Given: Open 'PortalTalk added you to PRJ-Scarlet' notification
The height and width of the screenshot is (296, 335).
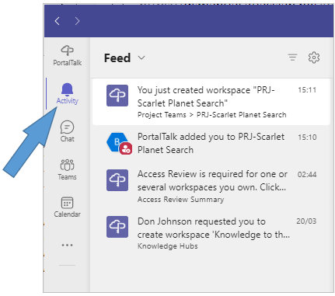Looking at the screenshot, I should point(211,143).
